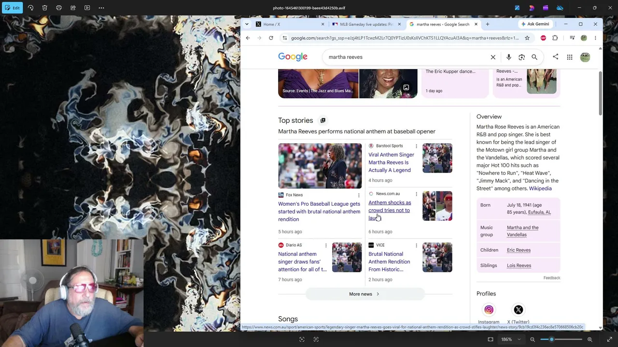Open options menu for VICE story
The height and width of the screenshot is (347, 618).
[x=416, y=245]
